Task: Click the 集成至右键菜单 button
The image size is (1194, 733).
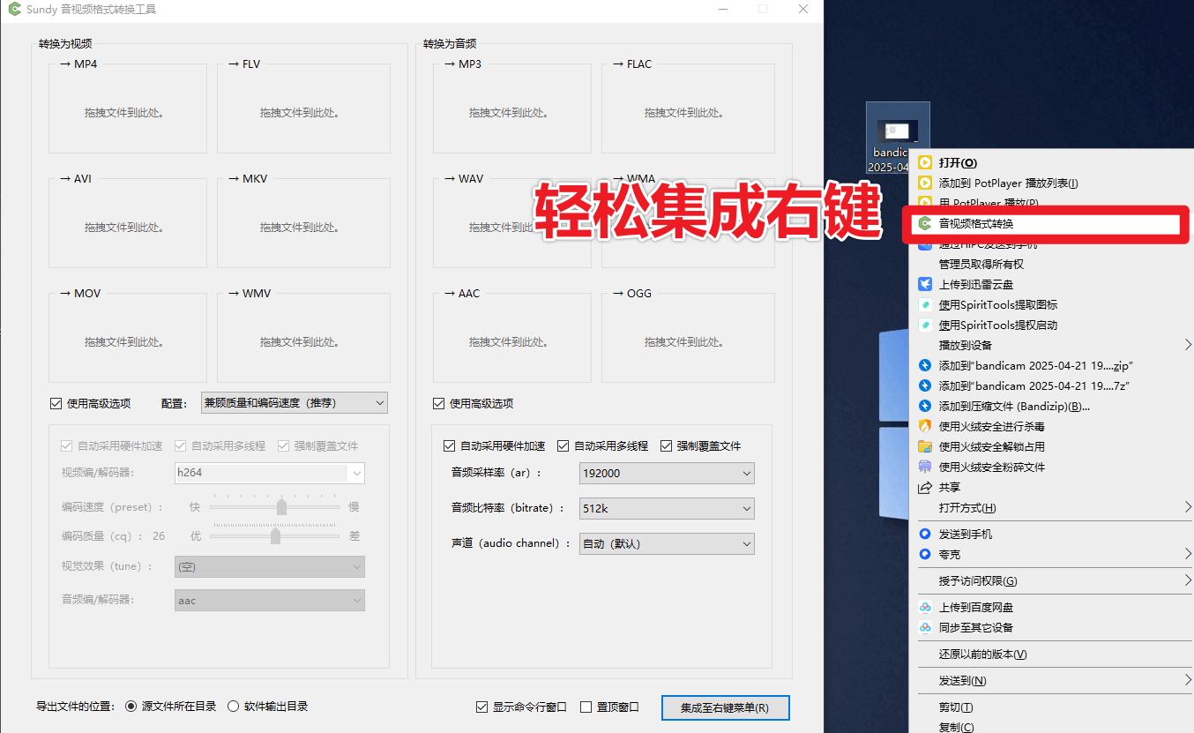Action: point(725,707)
